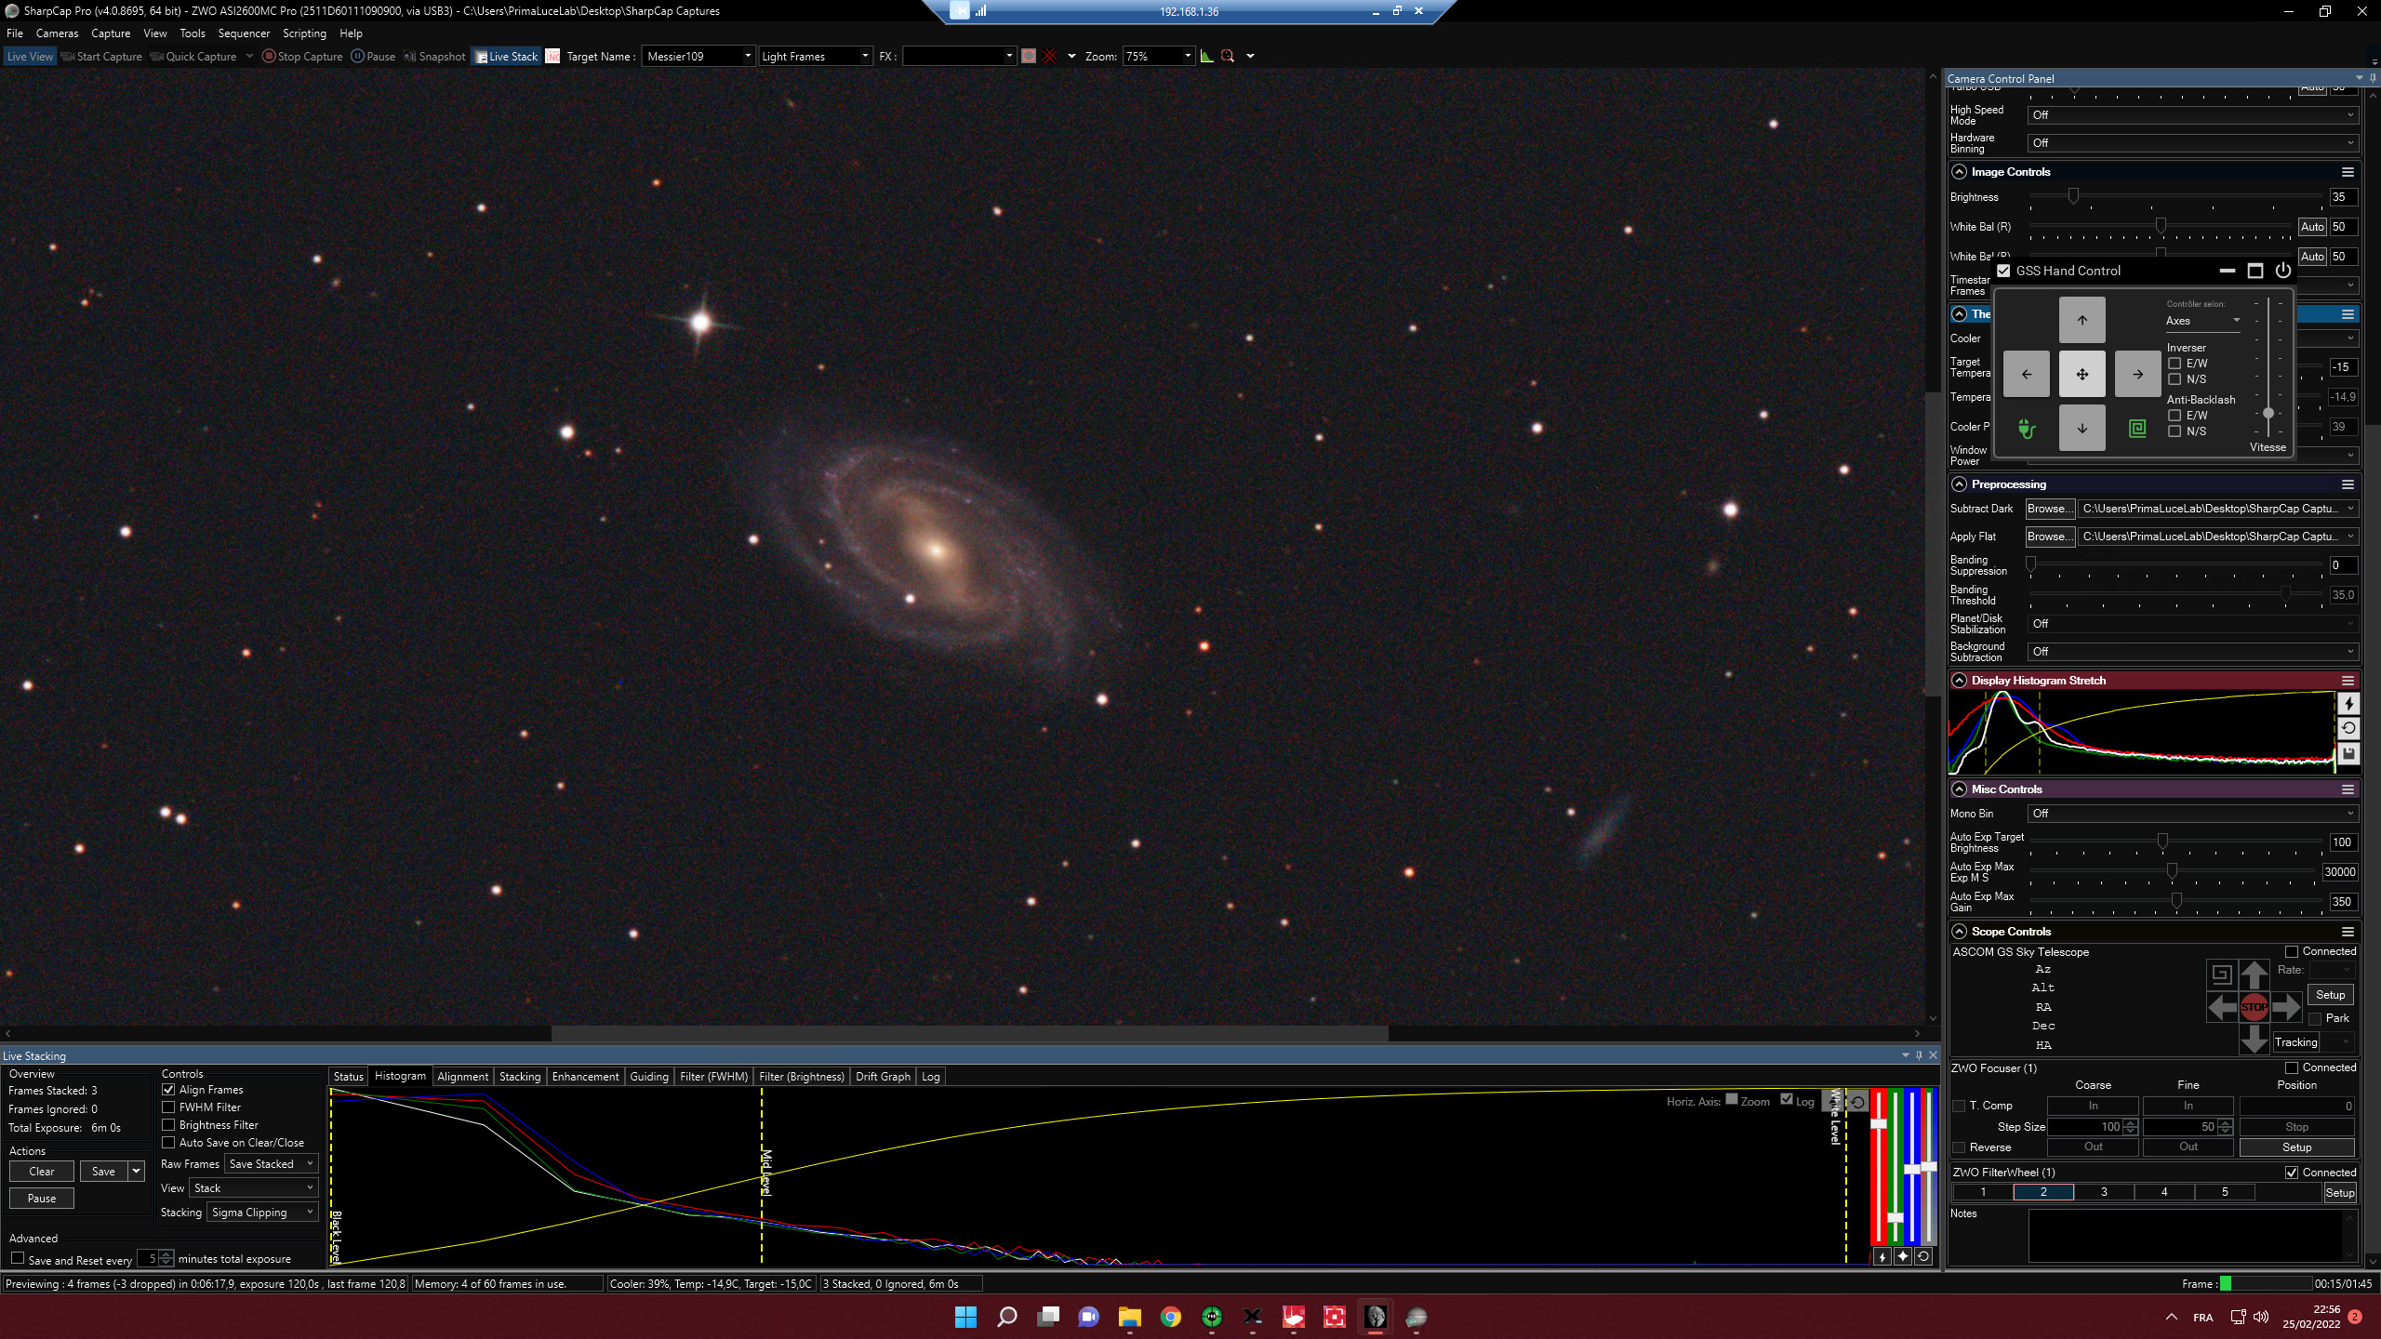Open the Scripting menu
Viewport: 2381px width, 1339px height.
[304, 33]
